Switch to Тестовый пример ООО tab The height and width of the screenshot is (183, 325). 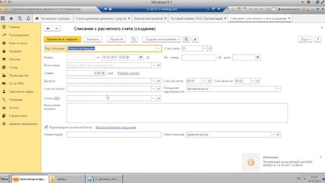tap(197, 18)
